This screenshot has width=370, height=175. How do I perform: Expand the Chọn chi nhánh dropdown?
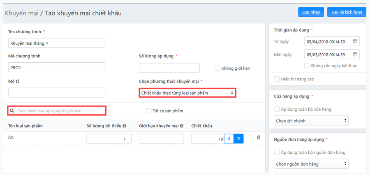coord(311,120)
